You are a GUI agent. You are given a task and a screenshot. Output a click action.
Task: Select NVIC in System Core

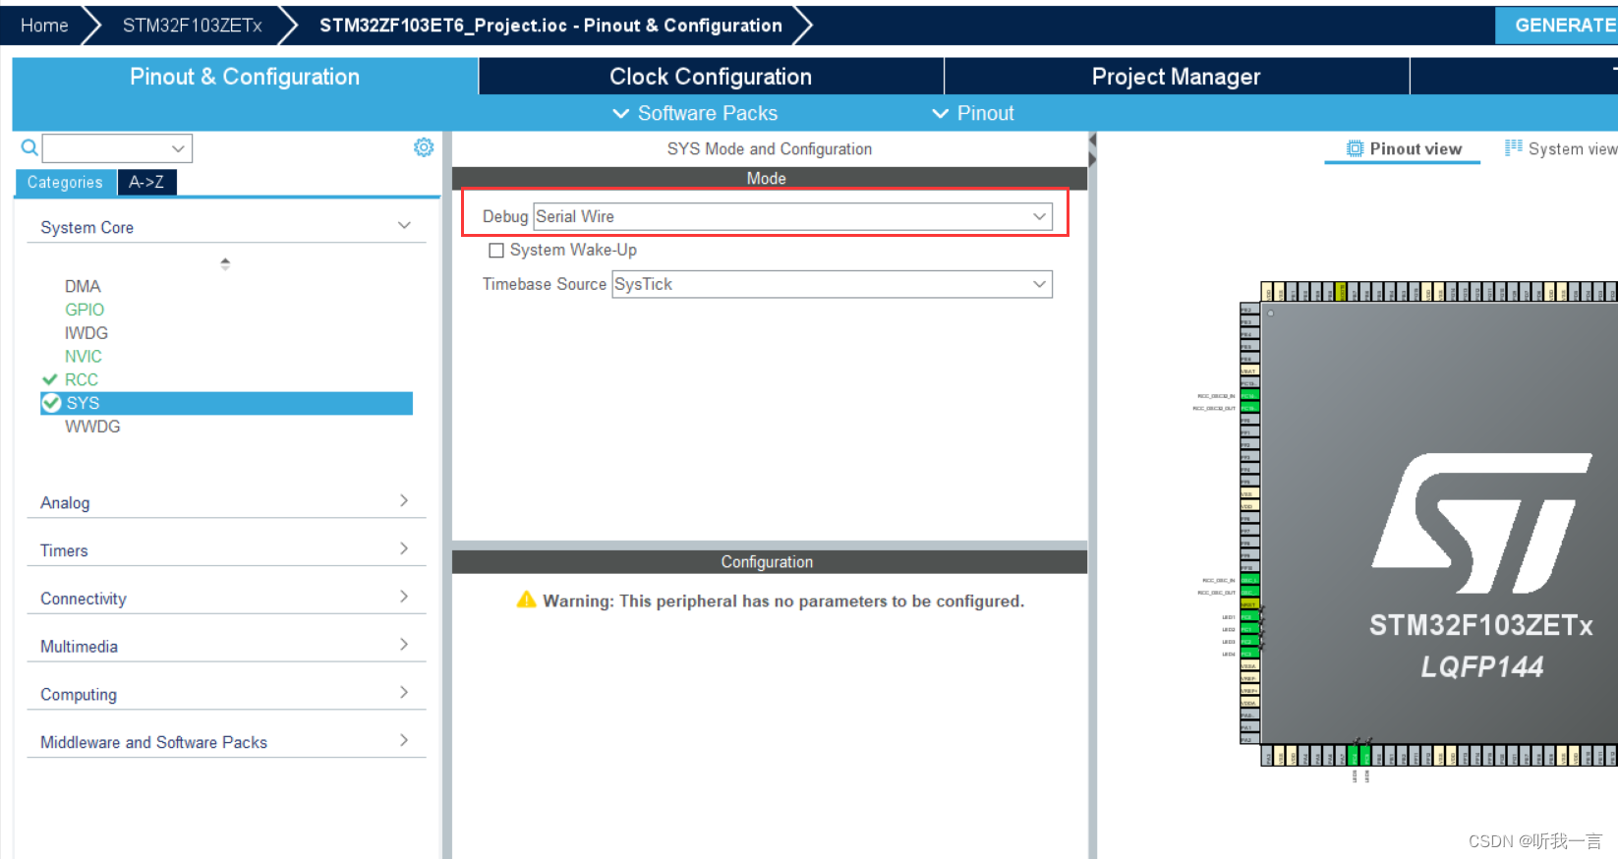click(x=84, y=357)
